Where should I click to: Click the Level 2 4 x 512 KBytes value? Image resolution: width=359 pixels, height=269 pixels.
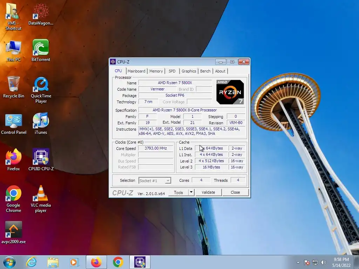211,161
